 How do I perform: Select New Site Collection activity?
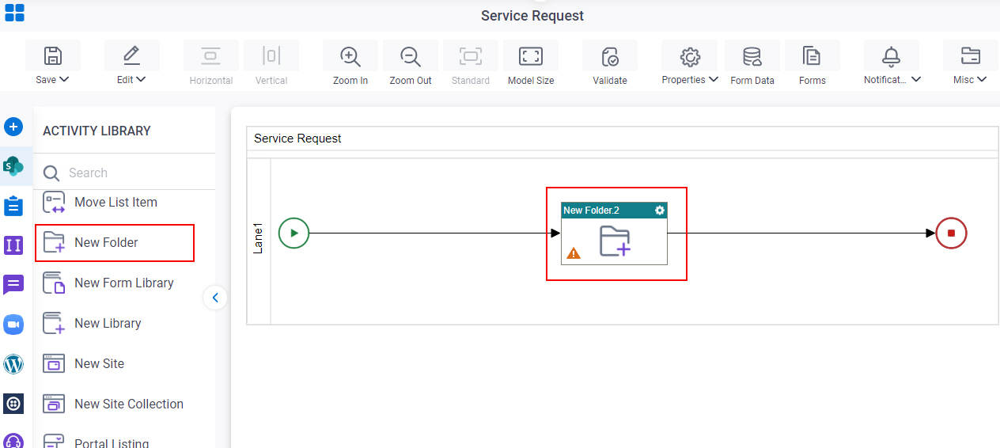click(x=115, y=404)
